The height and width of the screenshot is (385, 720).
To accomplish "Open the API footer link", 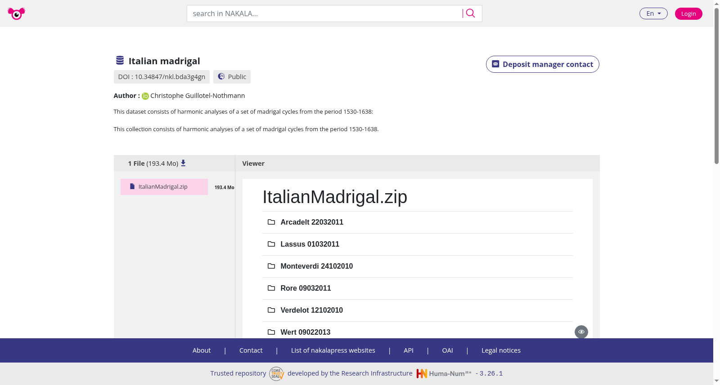I will [x=409, y=350].
